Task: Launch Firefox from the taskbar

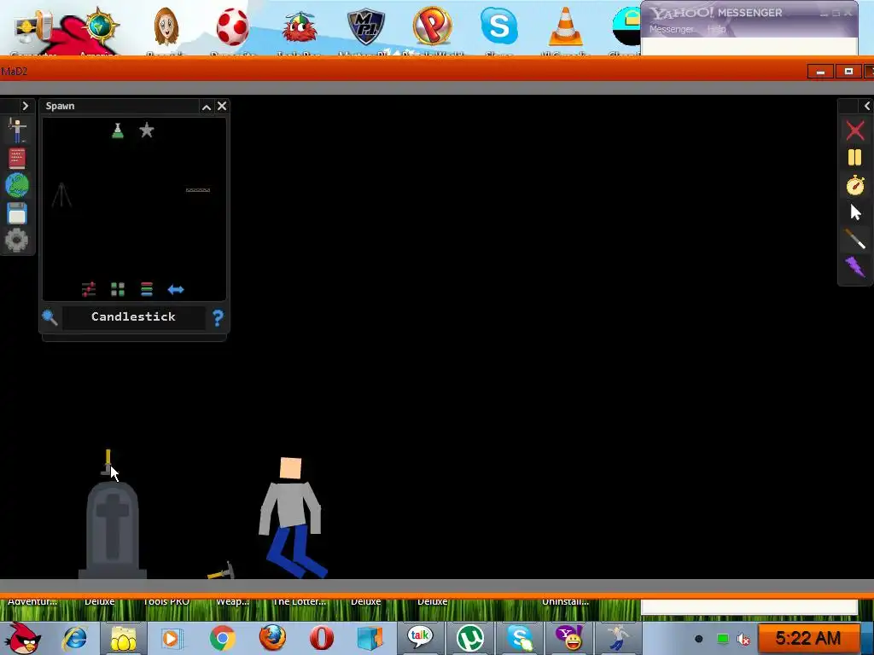Action: coord(272,638)
